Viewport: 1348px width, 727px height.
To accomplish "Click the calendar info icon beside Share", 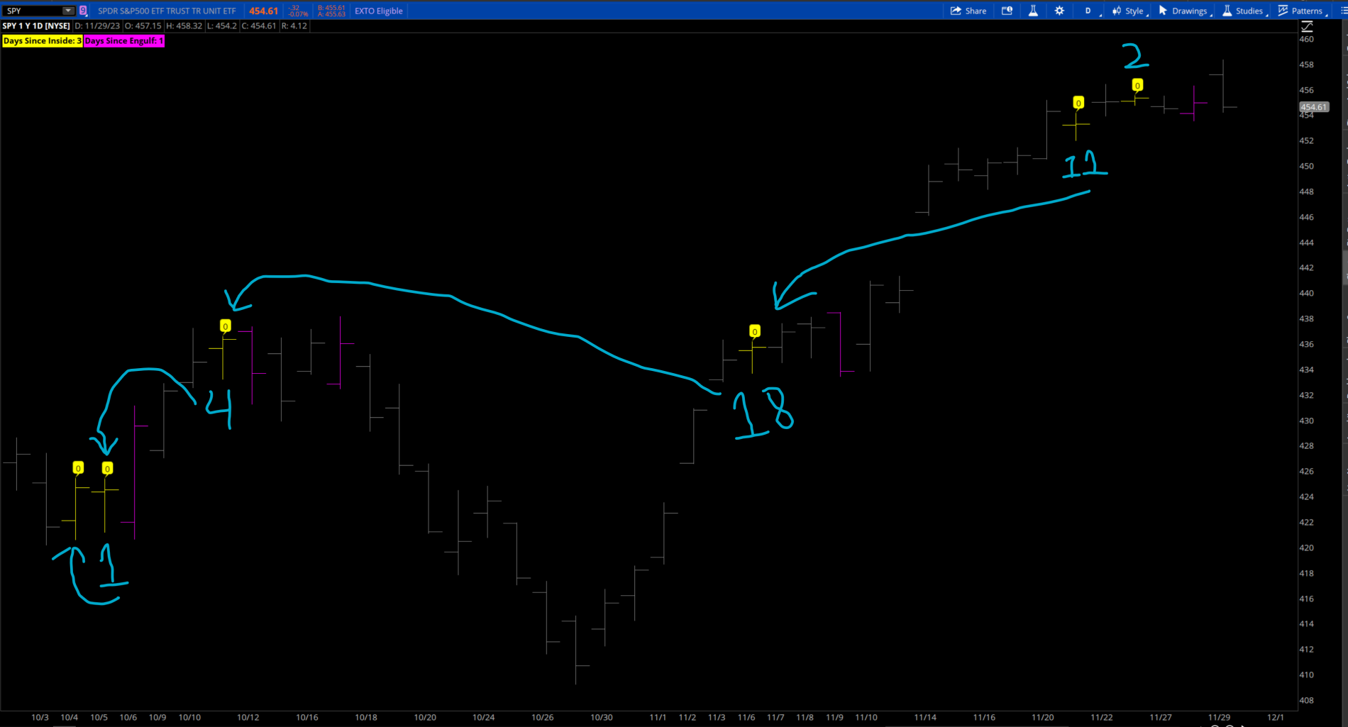I will (1007, 11).
